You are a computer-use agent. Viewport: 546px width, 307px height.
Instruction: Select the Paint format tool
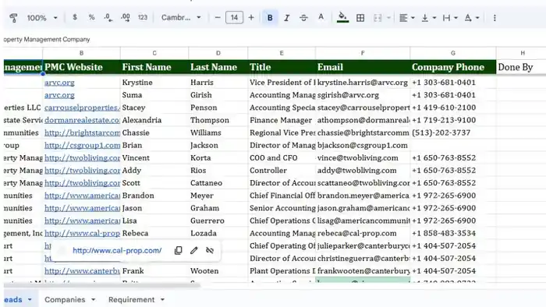point(13,18)
